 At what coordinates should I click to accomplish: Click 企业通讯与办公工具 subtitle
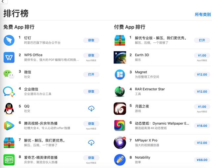point(37,94)
